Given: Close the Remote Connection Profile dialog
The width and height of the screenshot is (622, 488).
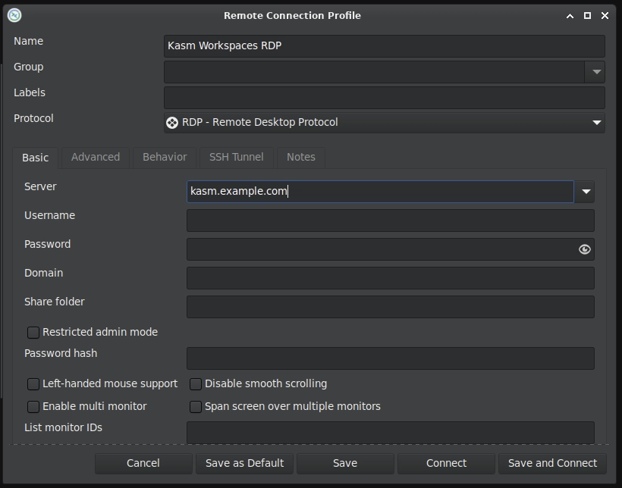Looking at the screenshot, I should (x=605, y=15).
